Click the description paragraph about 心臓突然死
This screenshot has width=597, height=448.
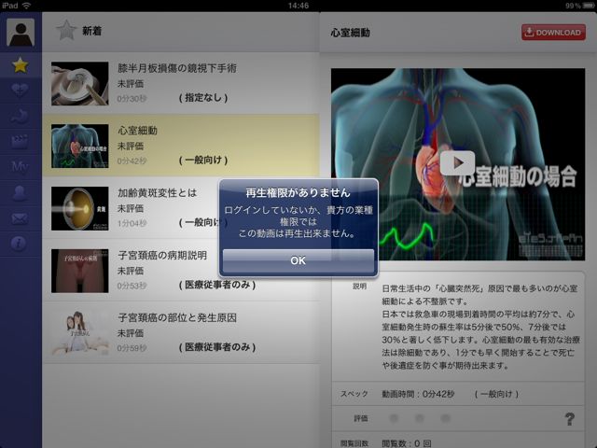(480, 327)
